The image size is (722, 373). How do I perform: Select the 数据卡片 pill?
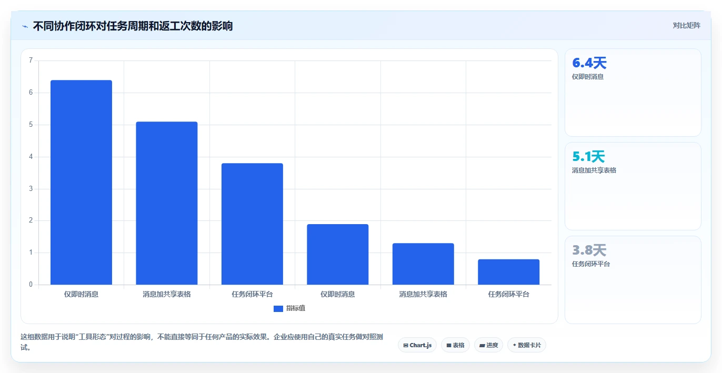[527, 345]
